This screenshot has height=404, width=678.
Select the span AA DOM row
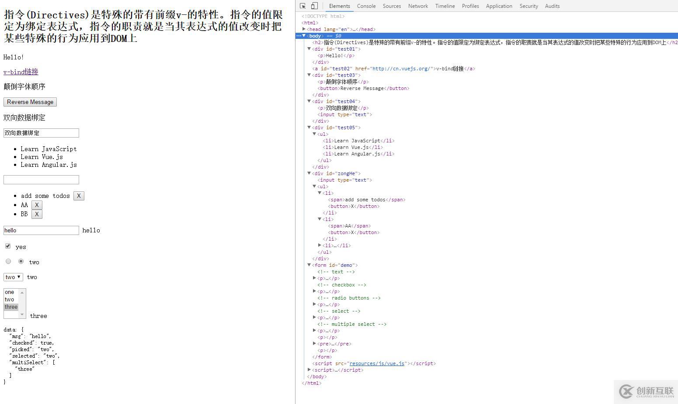[x=487, y=226]
